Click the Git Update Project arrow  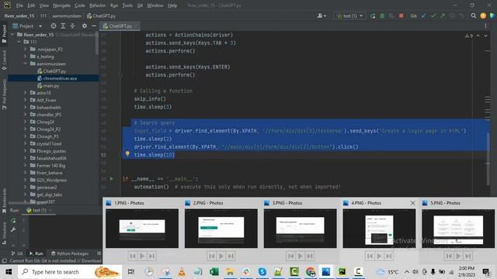(424, 15)
